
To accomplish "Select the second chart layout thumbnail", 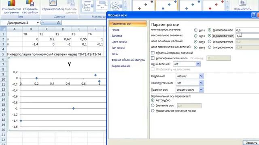I will click(102, 6).
